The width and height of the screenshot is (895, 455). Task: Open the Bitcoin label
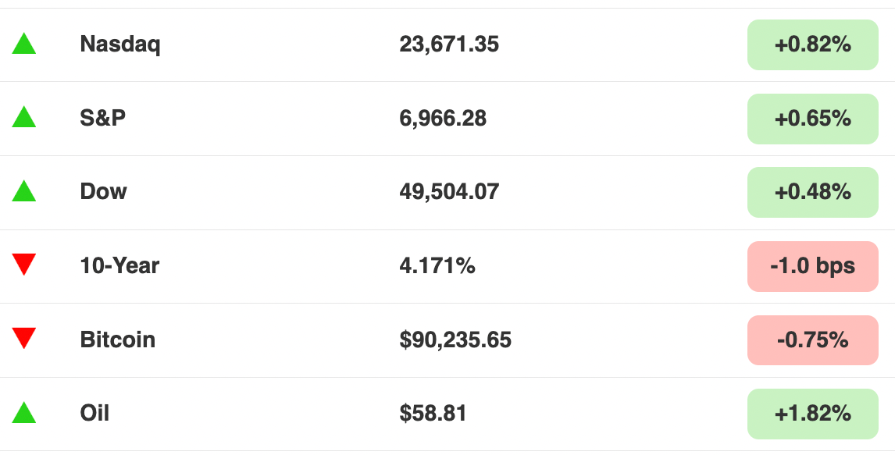[x=118, y=339]
